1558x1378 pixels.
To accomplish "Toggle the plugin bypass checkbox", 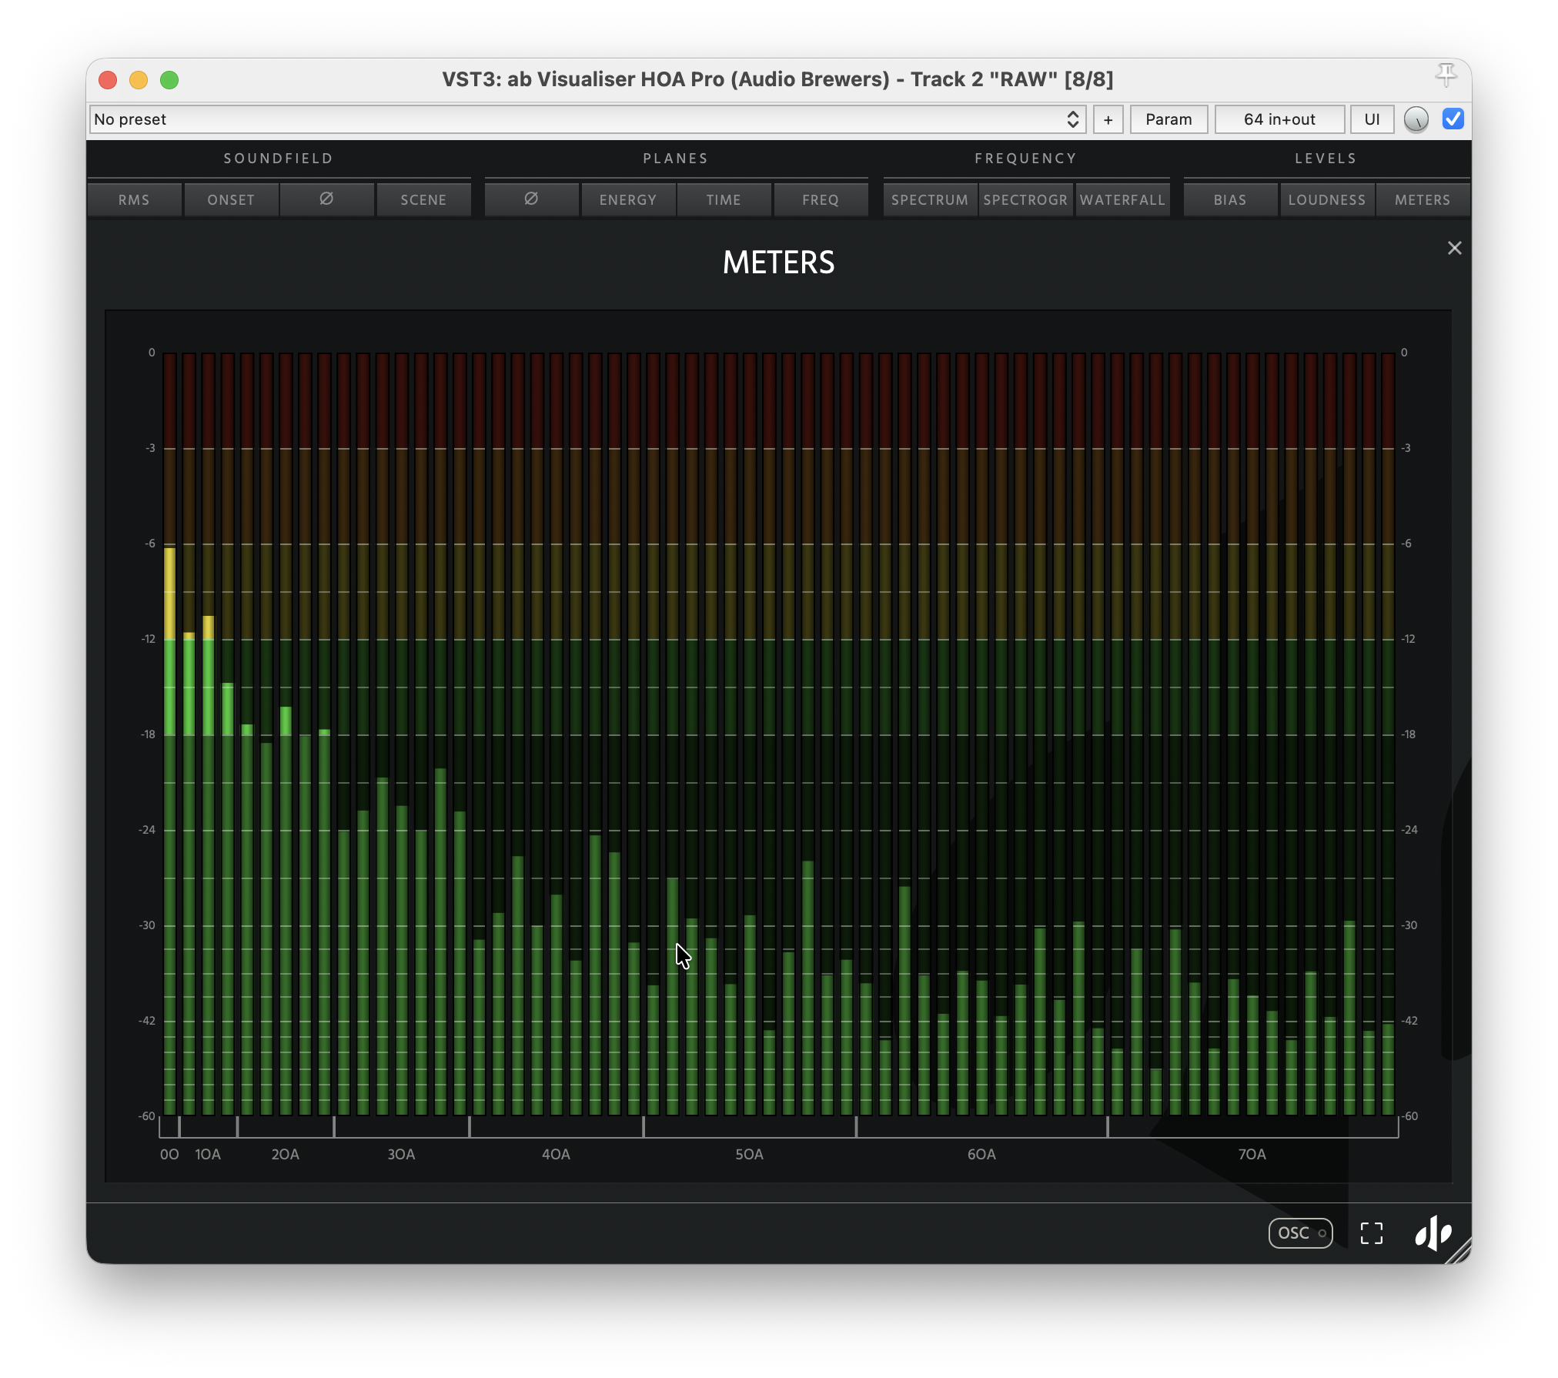I will click(1453, 119).
